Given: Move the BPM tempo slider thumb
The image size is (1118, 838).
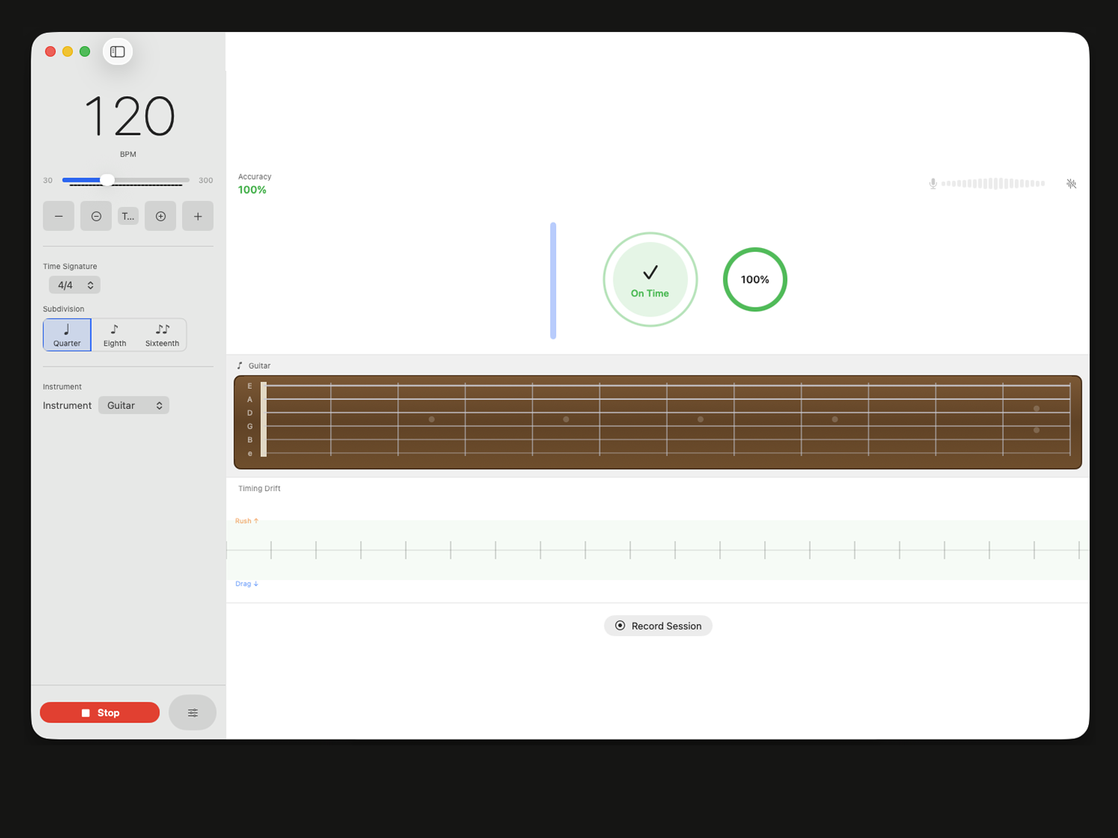Looking at the screenshot, I should pos(107,180).
